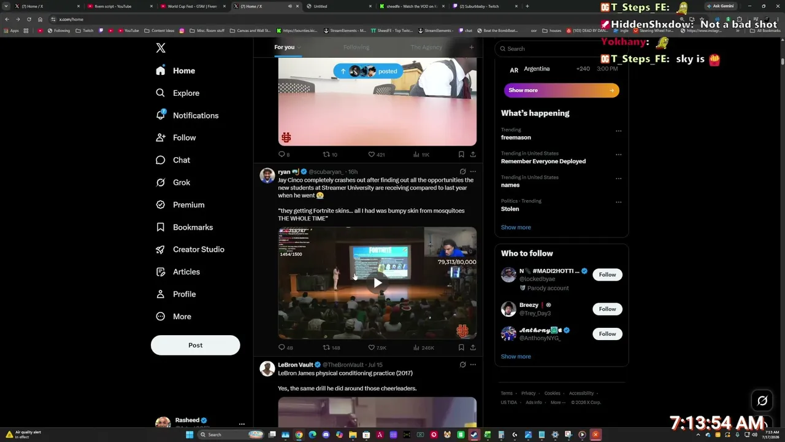Open options for the names trend
The image size is (785, 442).
[x=618, y=178]
